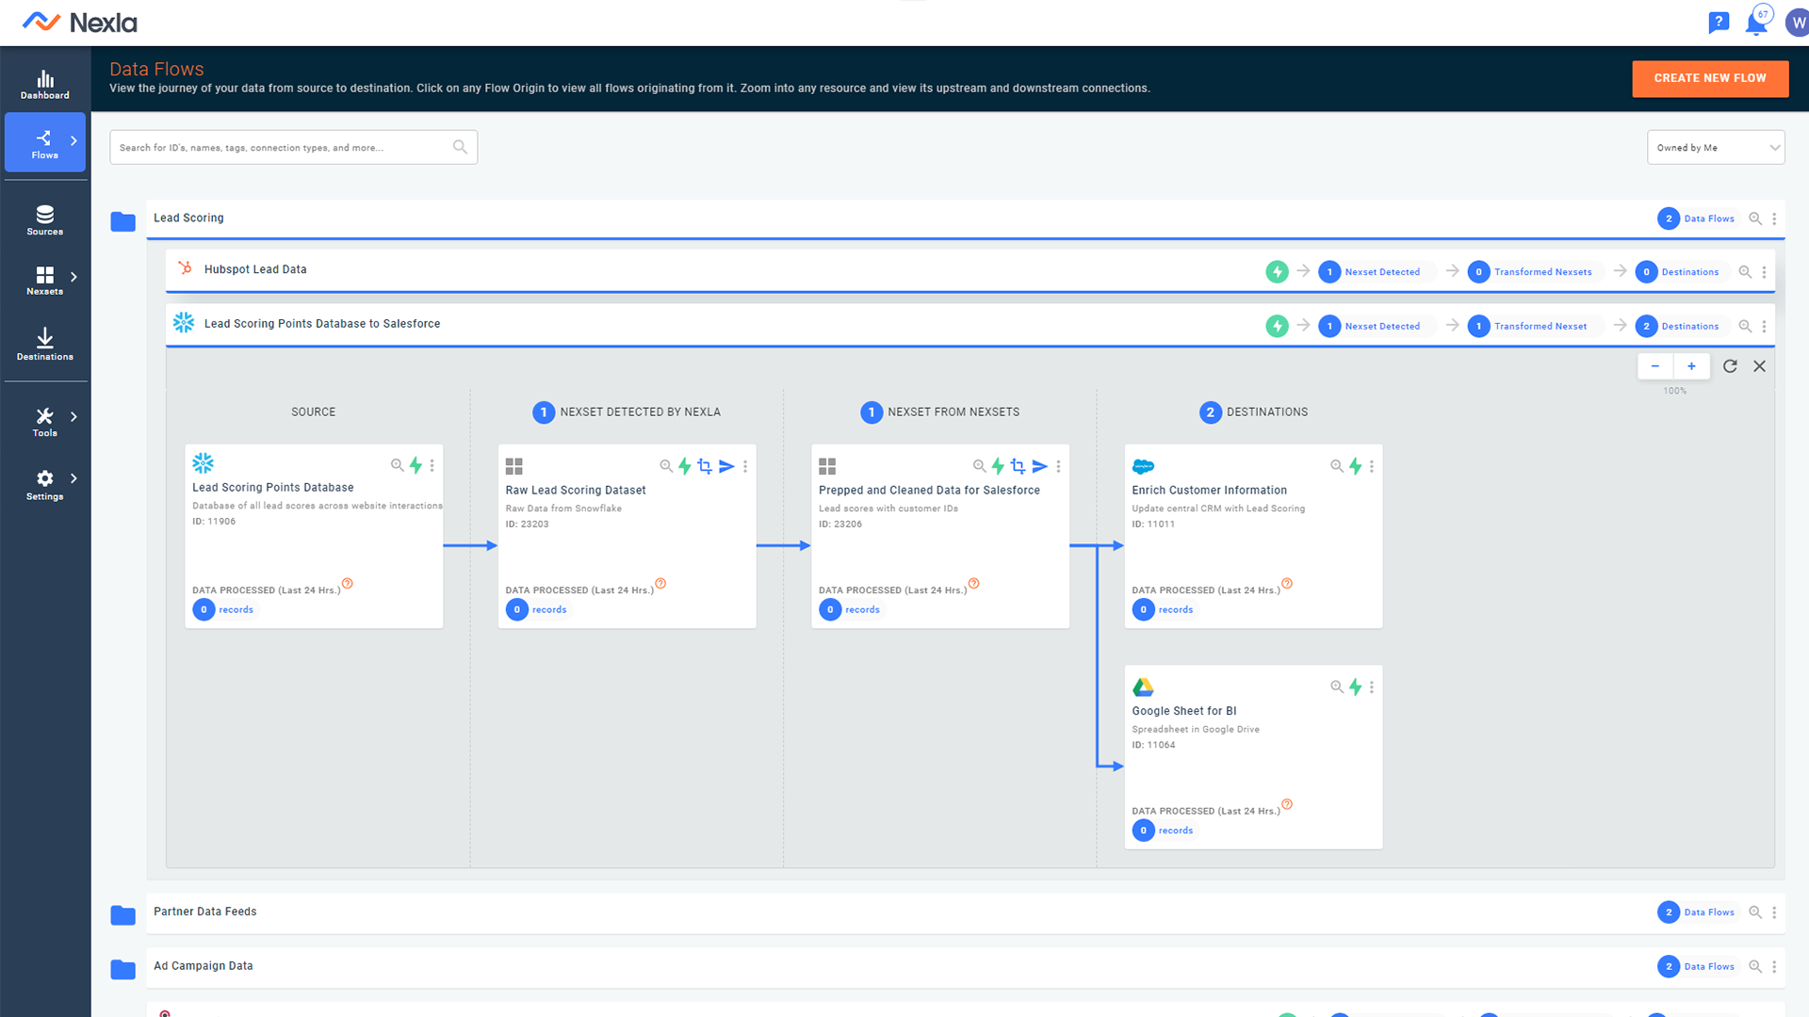
Task: Refresh the flow canvas view
Action: (1730, 366)
